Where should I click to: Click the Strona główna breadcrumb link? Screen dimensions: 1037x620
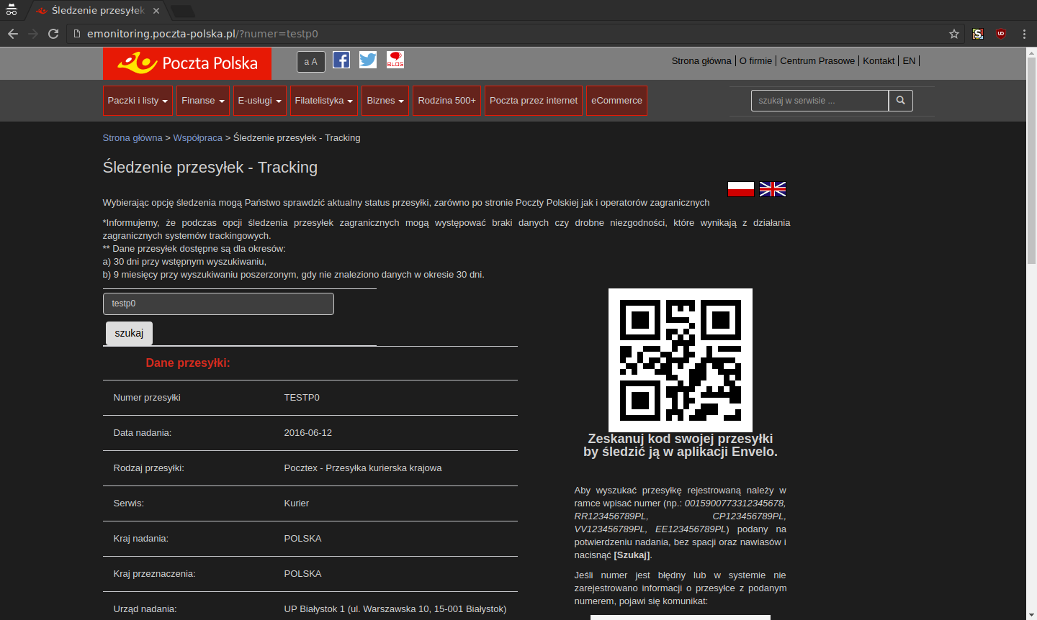(133, 138)
